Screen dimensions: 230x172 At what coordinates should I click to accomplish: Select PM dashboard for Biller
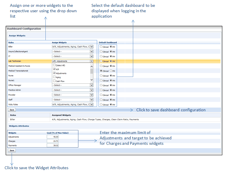111,47
